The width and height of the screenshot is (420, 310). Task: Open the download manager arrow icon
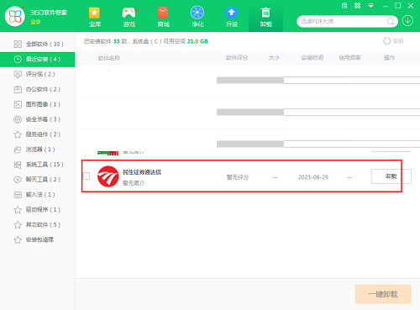[407, 21]
